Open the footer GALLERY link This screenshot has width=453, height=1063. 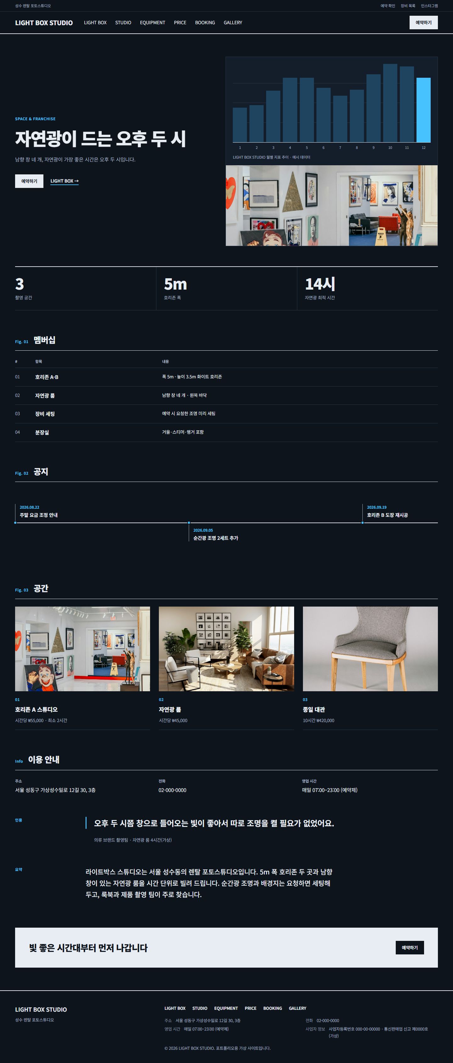[298, 1008]
